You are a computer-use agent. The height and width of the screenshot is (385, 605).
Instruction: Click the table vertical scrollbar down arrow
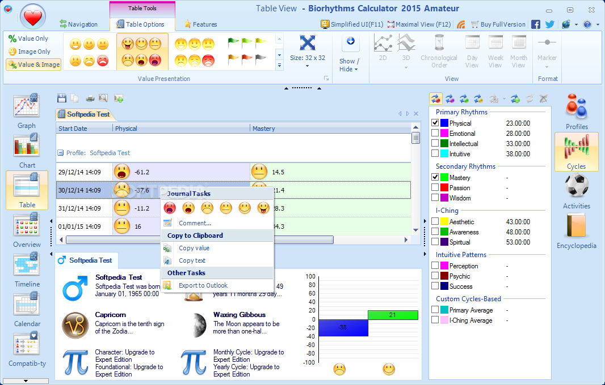click(x=415, y=230)
